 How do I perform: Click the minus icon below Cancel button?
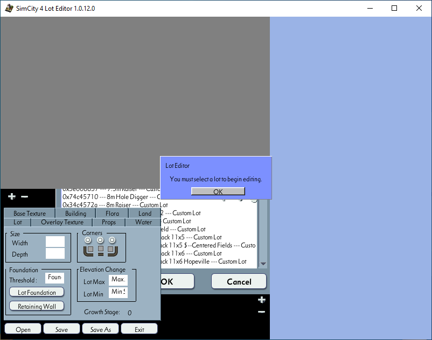click(262, 311)
